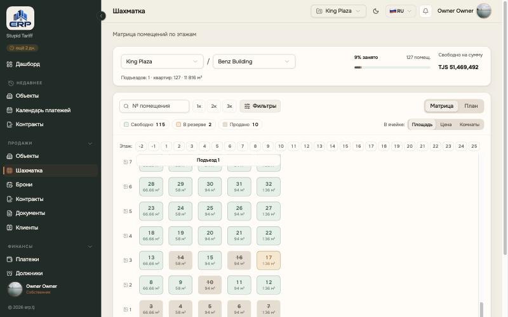508x317 pixels.
Task: Toggle the 1к room filter
Action: [x=199, y=106]
